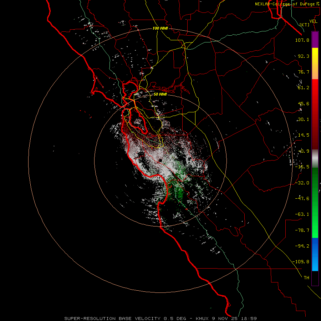The width and height of the screenshot is (321, 321).
Task: Click the -94.2 velocity scale value
Action: (302, 246)
